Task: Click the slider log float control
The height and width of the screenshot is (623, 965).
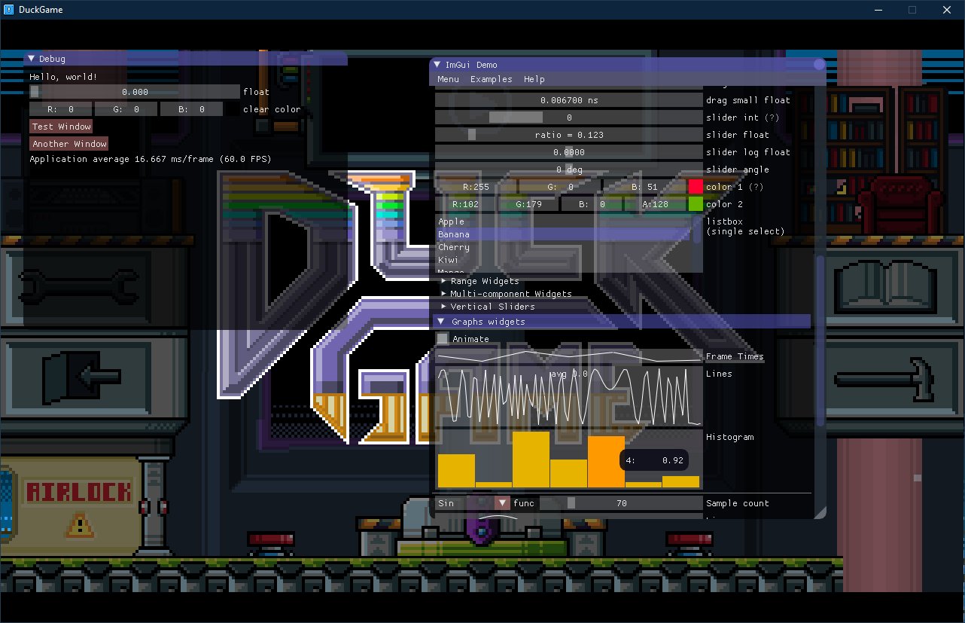Action: point(569,152)
